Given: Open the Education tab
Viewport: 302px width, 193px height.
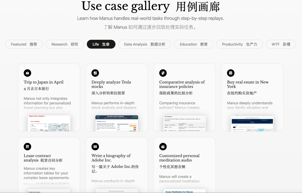Looking at the screenshot, I should tap(194, 44).
